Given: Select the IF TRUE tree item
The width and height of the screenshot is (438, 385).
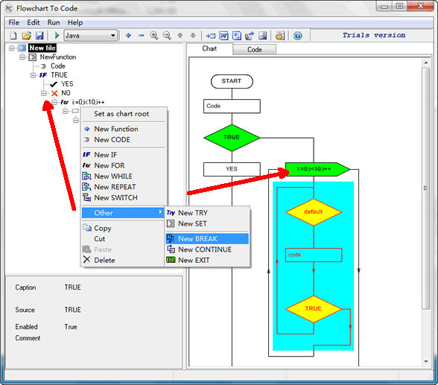Looking at the screenshot, I should click(x=59, y=75).
